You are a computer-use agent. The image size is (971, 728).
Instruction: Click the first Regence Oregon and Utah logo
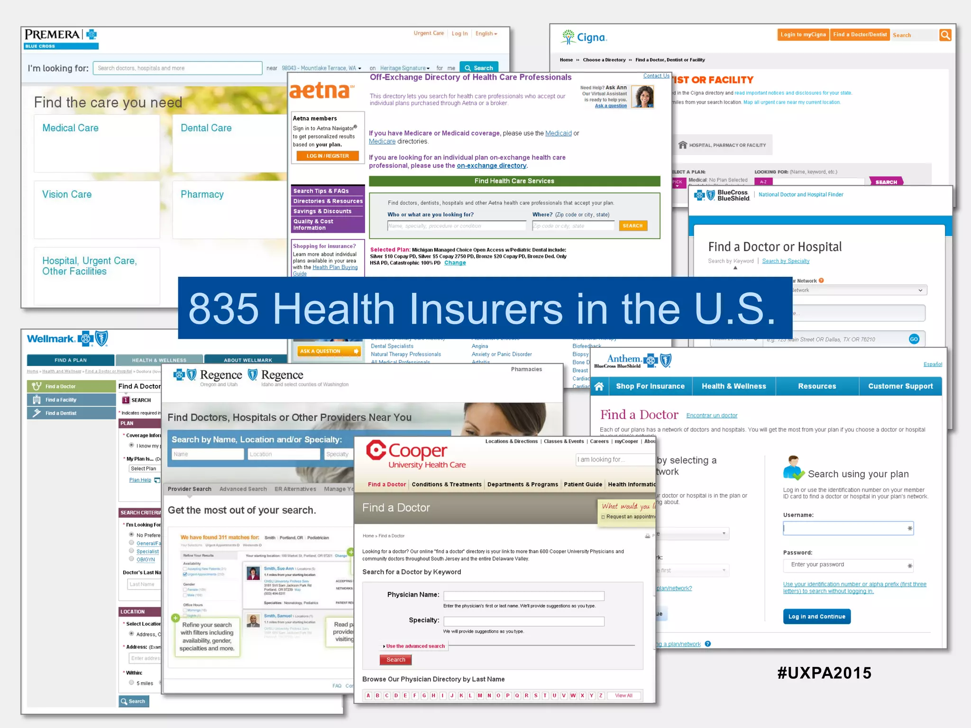208,378
